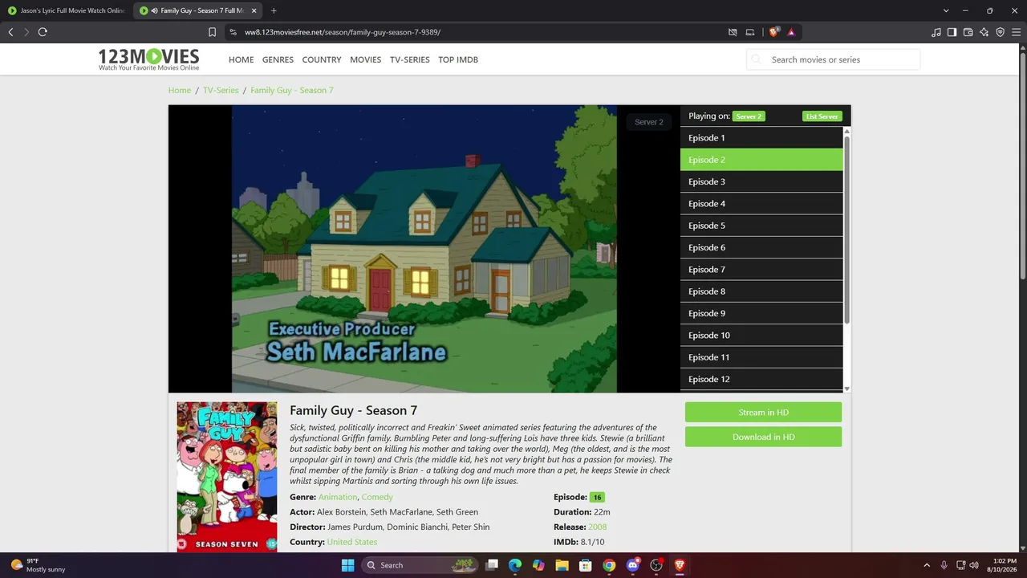Click the Stream in HD button
Viewport: 1027px width, 578px height.
click(763, 413)
